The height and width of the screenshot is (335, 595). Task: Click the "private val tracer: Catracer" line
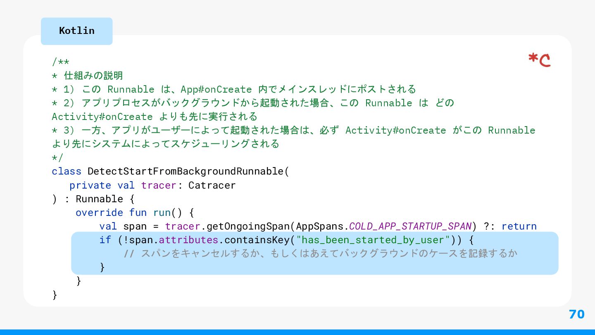(152, 185)
